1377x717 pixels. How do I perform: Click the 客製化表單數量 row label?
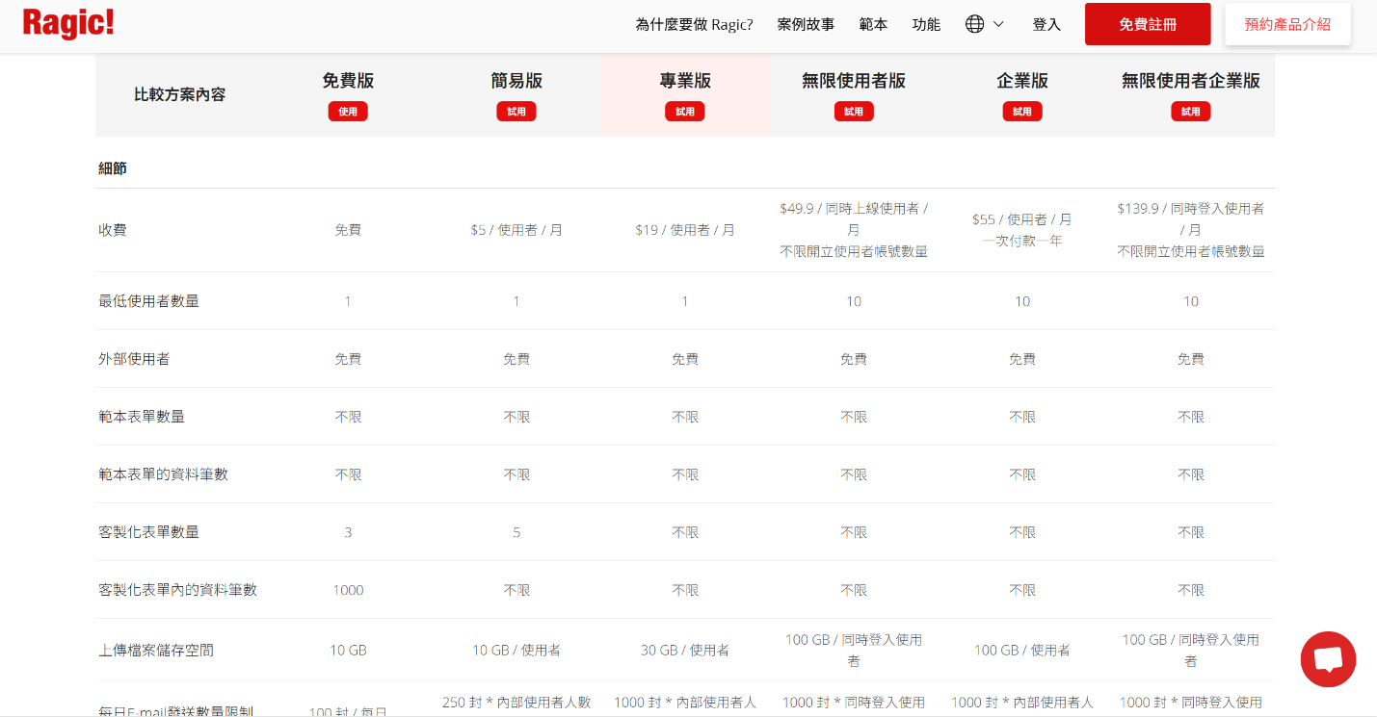point(148,532)
